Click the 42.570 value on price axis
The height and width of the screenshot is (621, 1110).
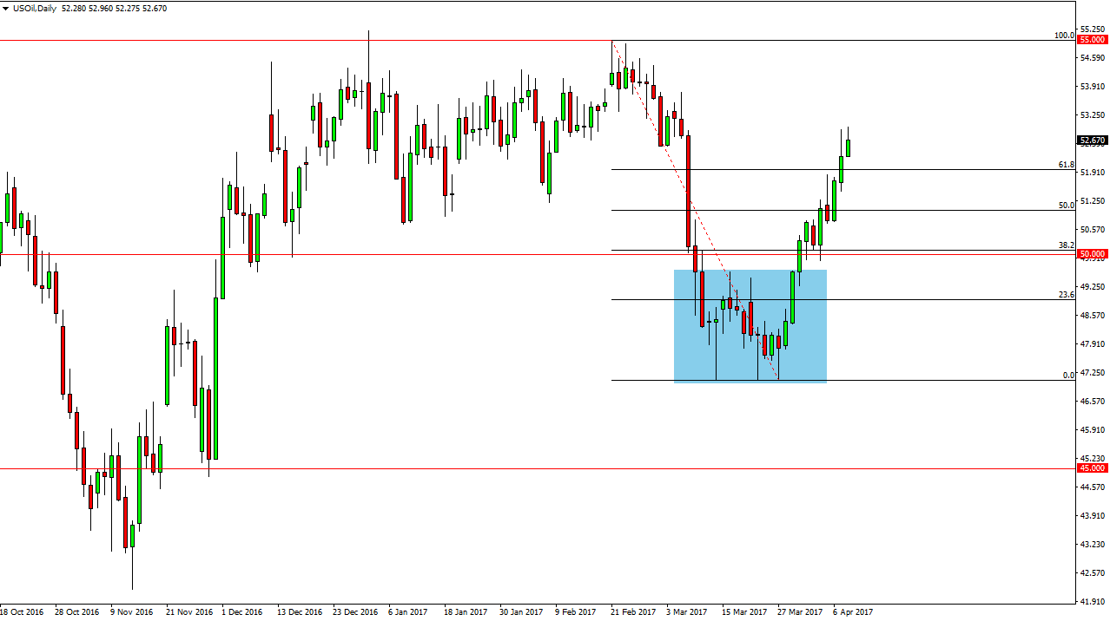click(x=1091, y=573)
